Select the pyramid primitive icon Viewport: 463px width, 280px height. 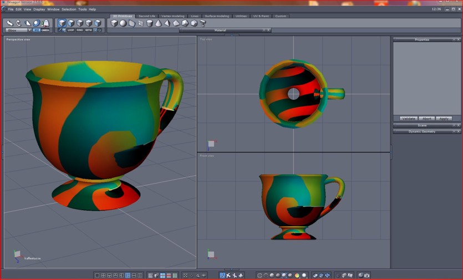tap(167, 23)
